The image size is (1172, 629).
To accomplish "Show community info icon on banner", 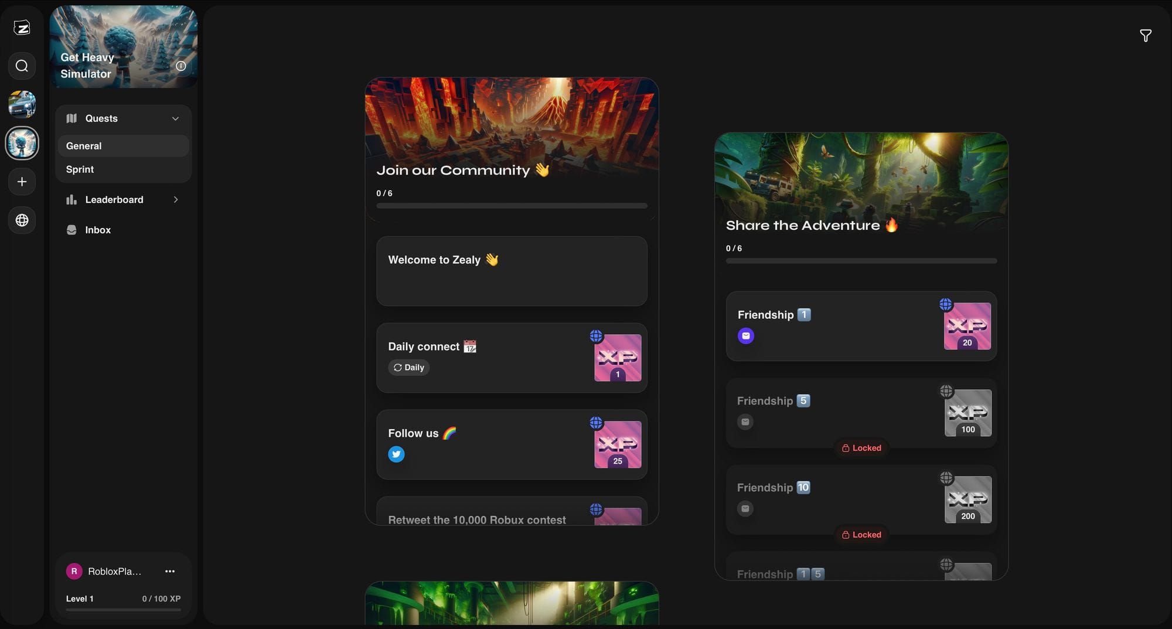I will click(181, 66).
